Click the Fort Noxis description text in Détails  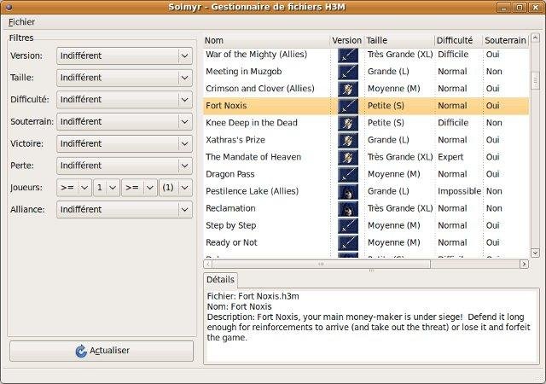click(x=369, y=327)
